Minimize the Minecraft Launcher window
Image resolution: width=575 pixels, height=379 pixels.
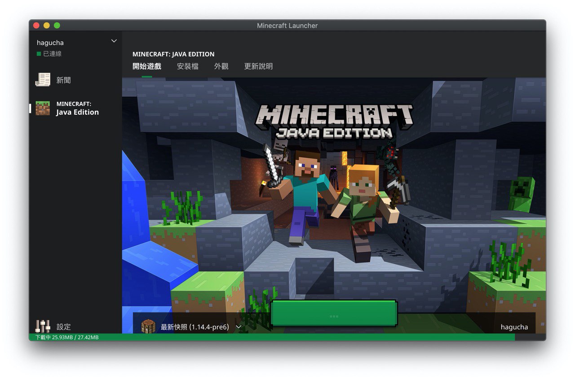click(47, 26)
